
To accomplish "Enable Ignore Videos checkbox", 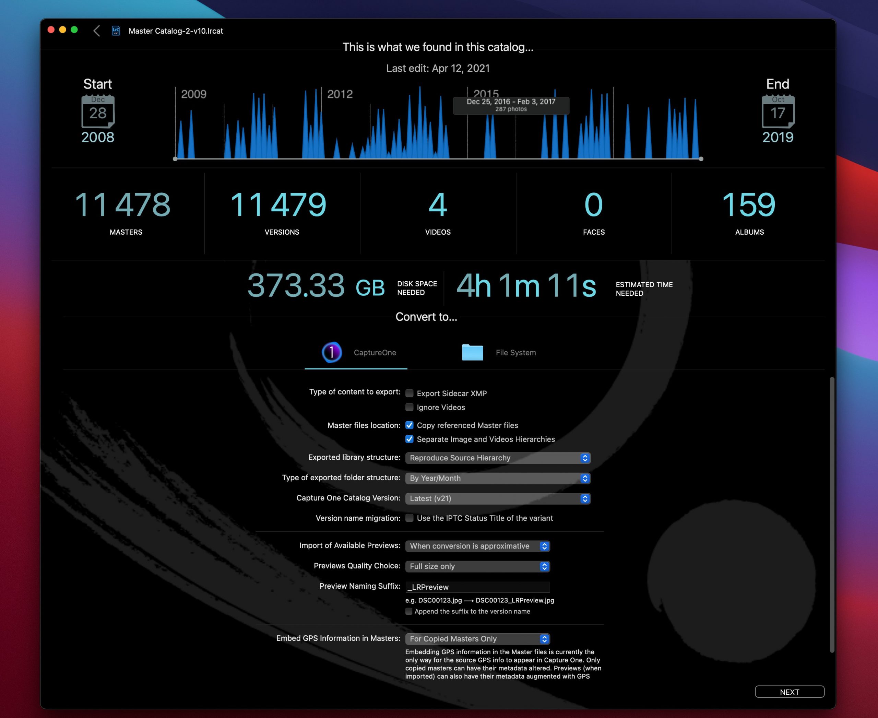I will [x=410, y=408].
